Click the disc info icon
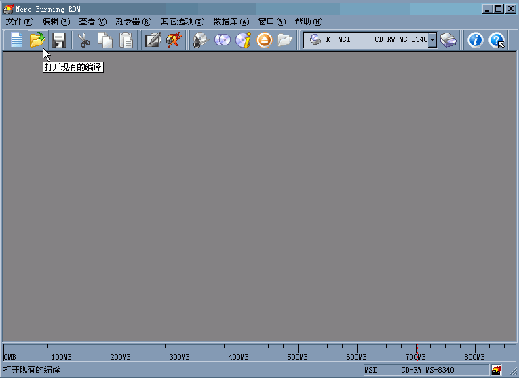Viewport: 519px width, 378px height. point(243,40)
